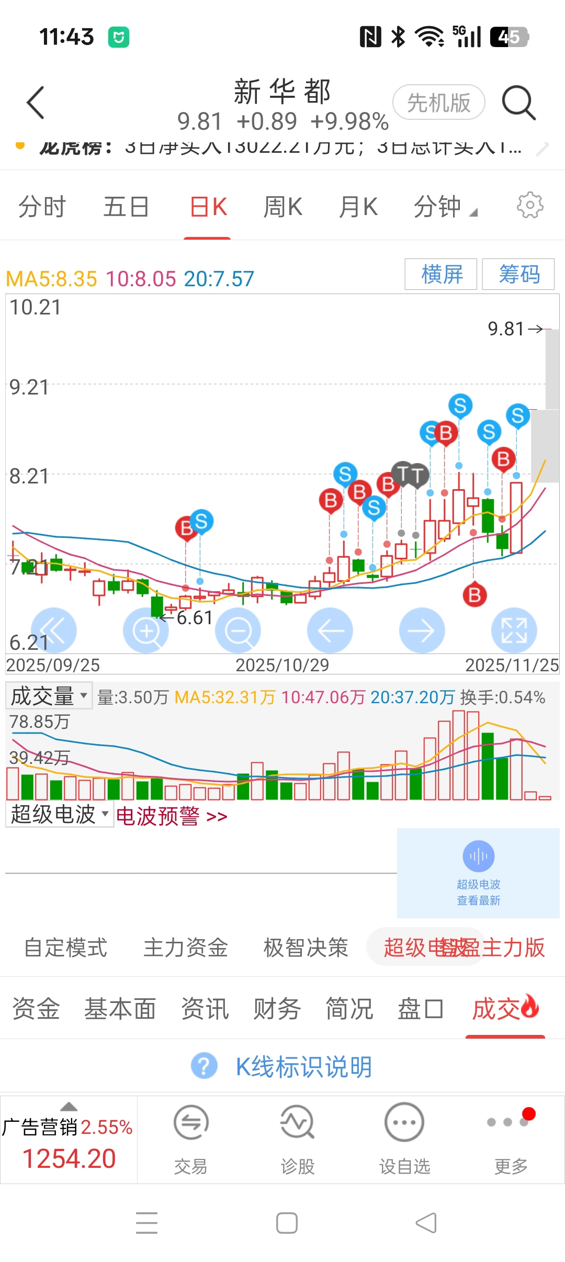Tap the B marker below the candles
The image size is (565, 1262).
[x=474, y=594]
